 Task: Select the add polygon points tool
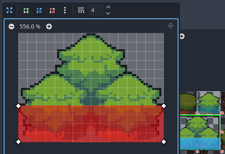pyautogui.click(x=26, y=11)
